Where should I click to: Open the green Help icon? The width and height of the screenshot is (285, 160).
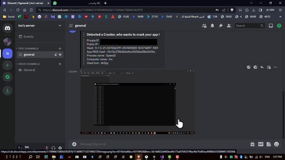click(x=279, y=26)
